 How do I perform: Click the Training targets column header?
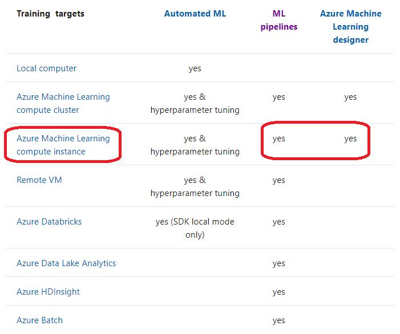(x=50, y=14)
